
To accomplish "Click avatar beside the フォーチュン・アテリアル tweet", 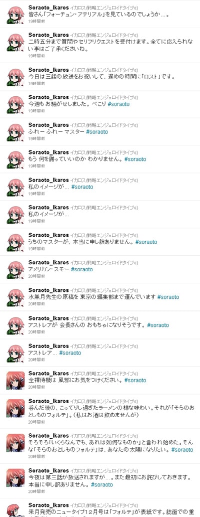I will pyautogui.click(x=15, y=14).
